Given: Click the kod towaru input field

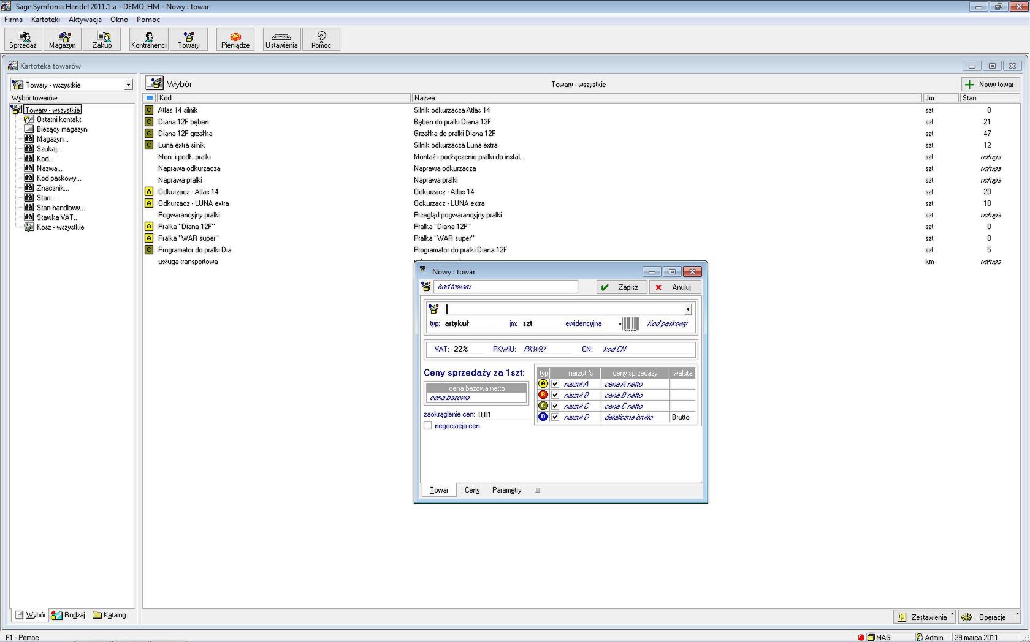Looking at the screenshot, I should pyautogui.click(x=506, y=287).
